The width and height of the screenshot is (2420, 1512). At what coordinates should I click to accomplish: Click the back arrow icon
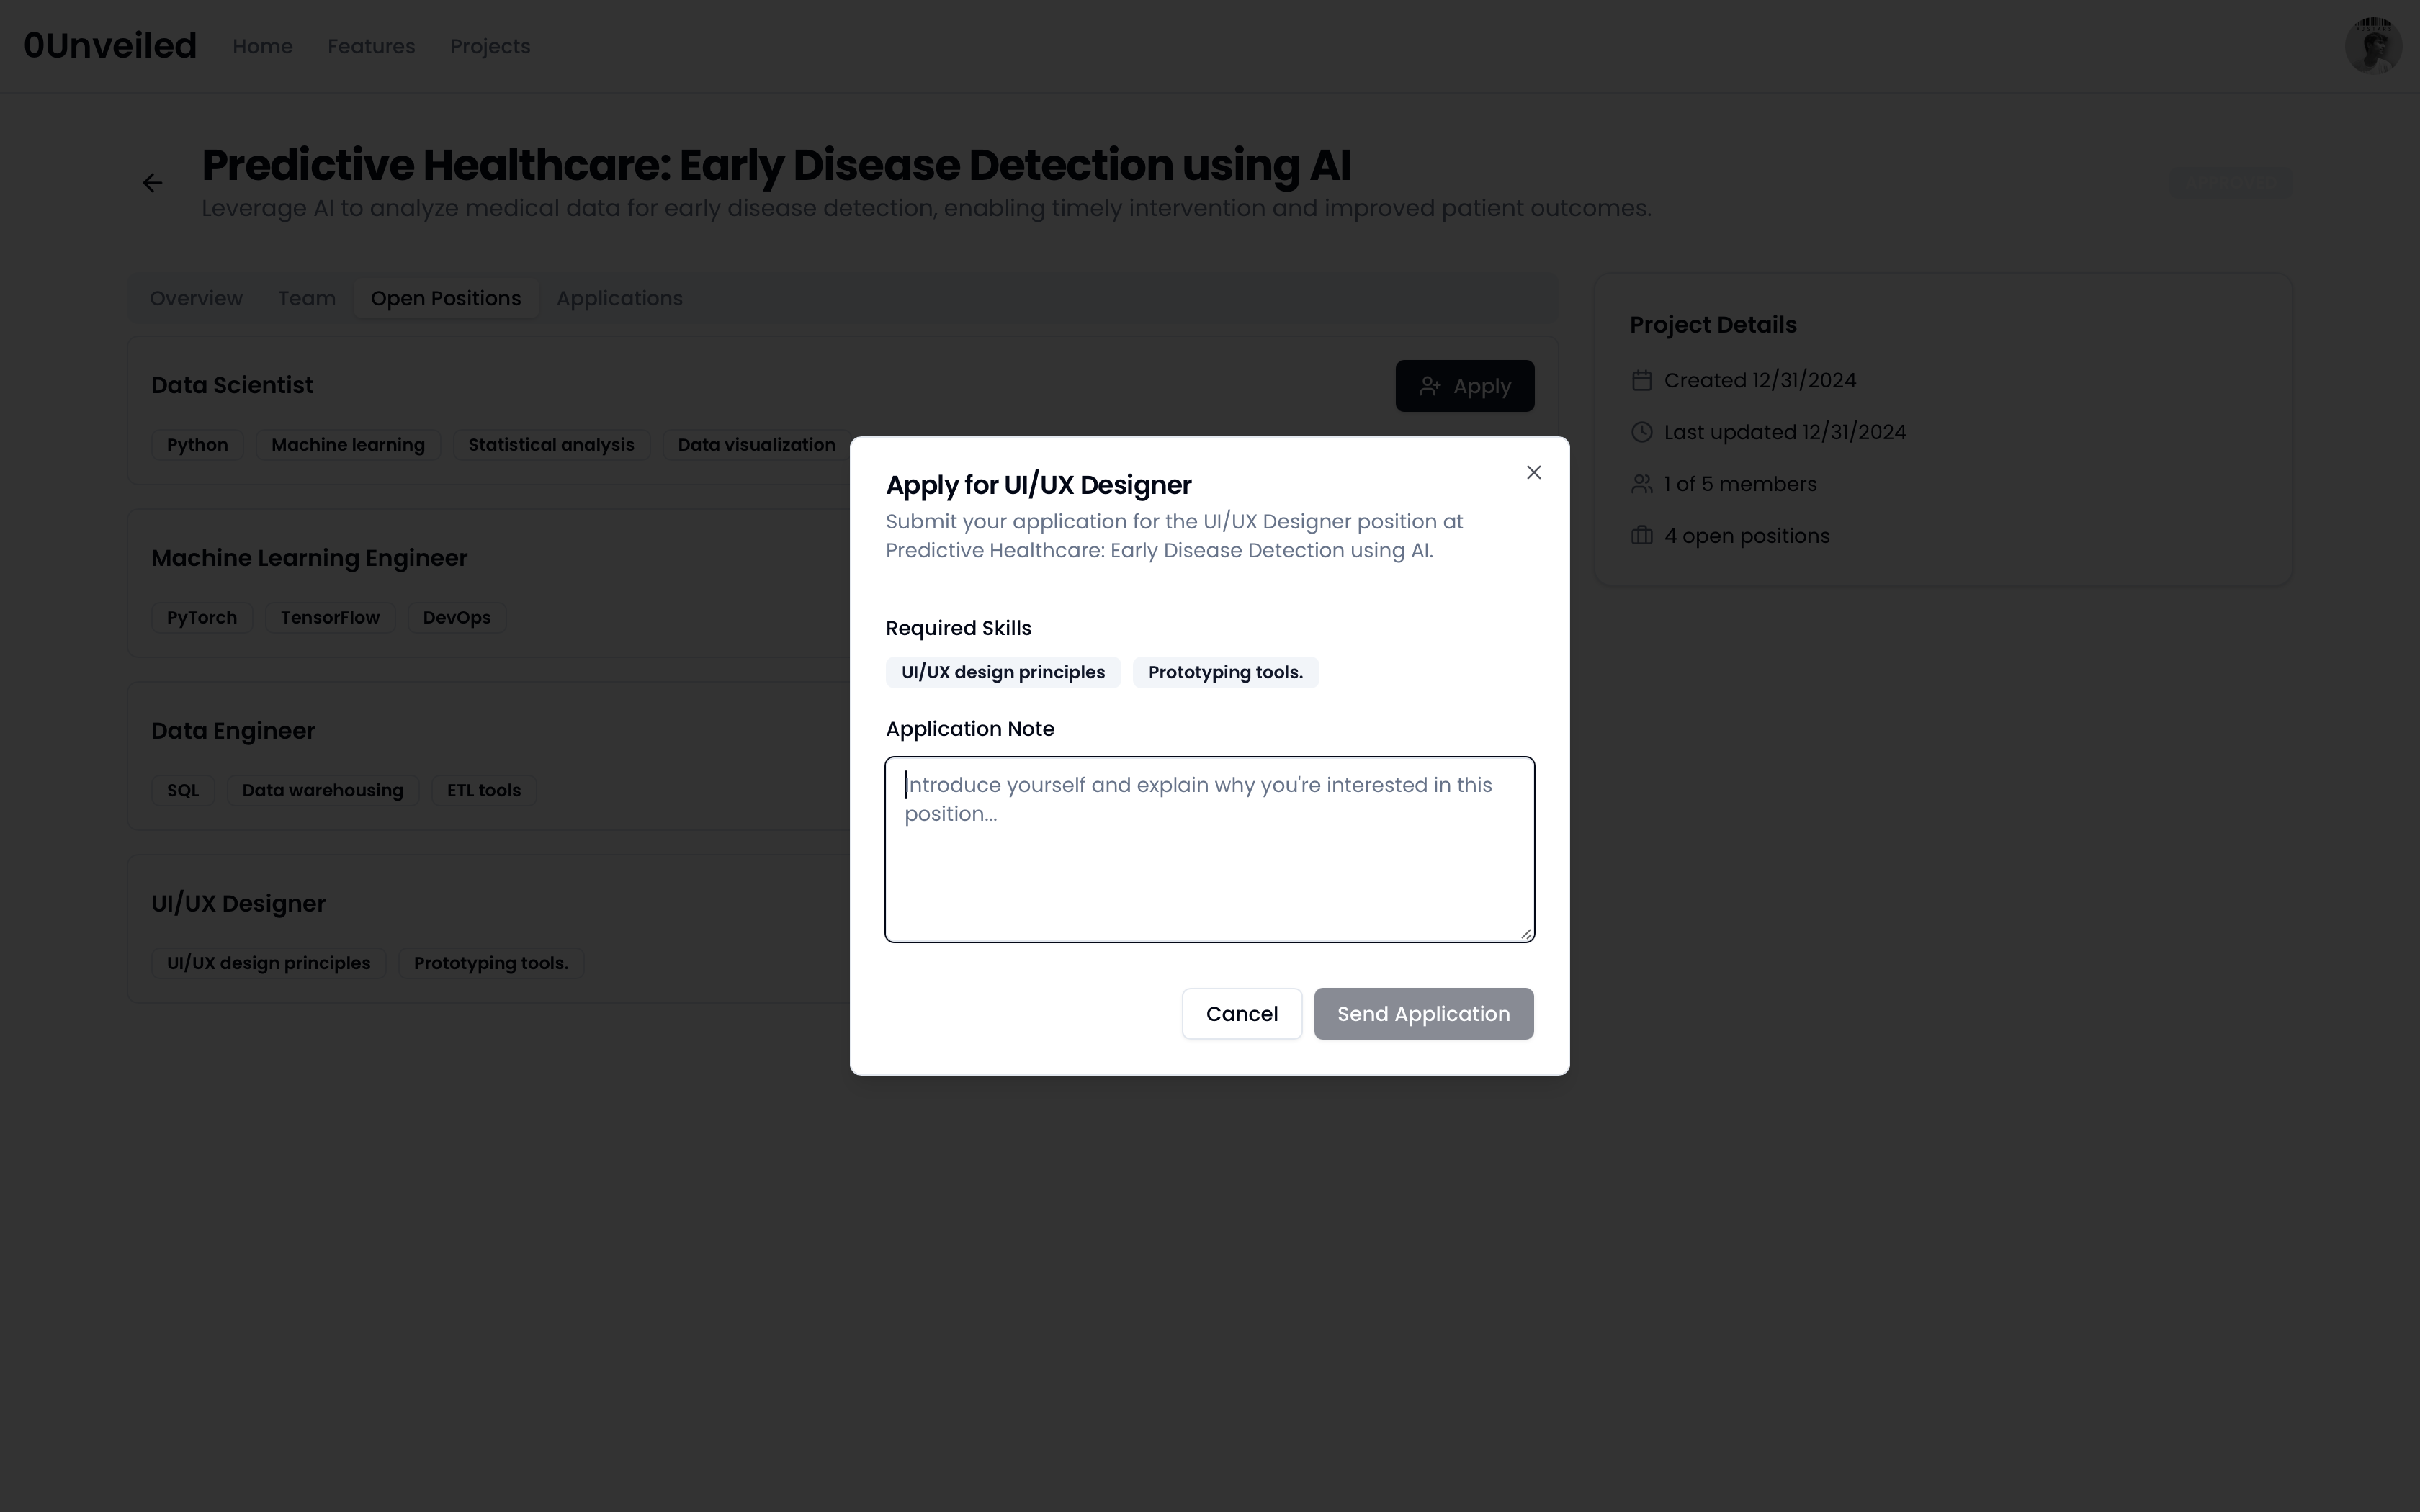point(152,183)
